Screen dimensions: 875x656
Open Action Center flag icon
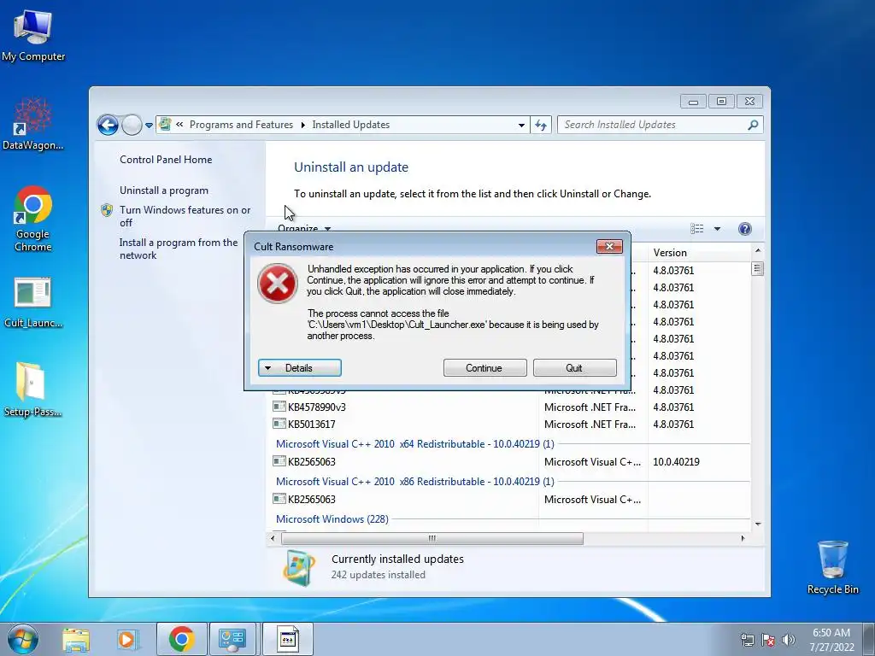768,640
